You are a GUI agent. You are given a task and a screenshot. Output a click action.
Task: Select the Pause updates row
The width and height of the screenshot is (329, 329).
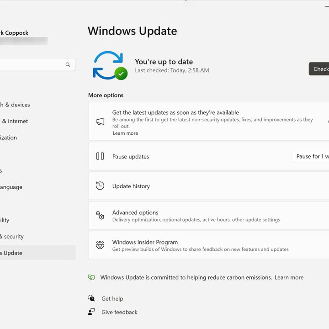tap(209, 156)
